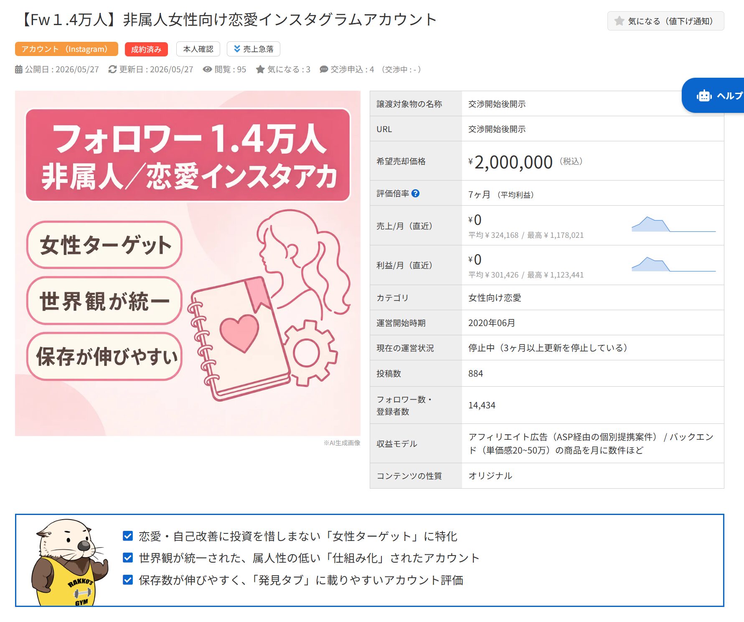This screenshot has width=744, height=622.
Task: Click the listing title 非属人女性向け恋愛インスタグラムアカウント
Action: [x=280, y=20]
